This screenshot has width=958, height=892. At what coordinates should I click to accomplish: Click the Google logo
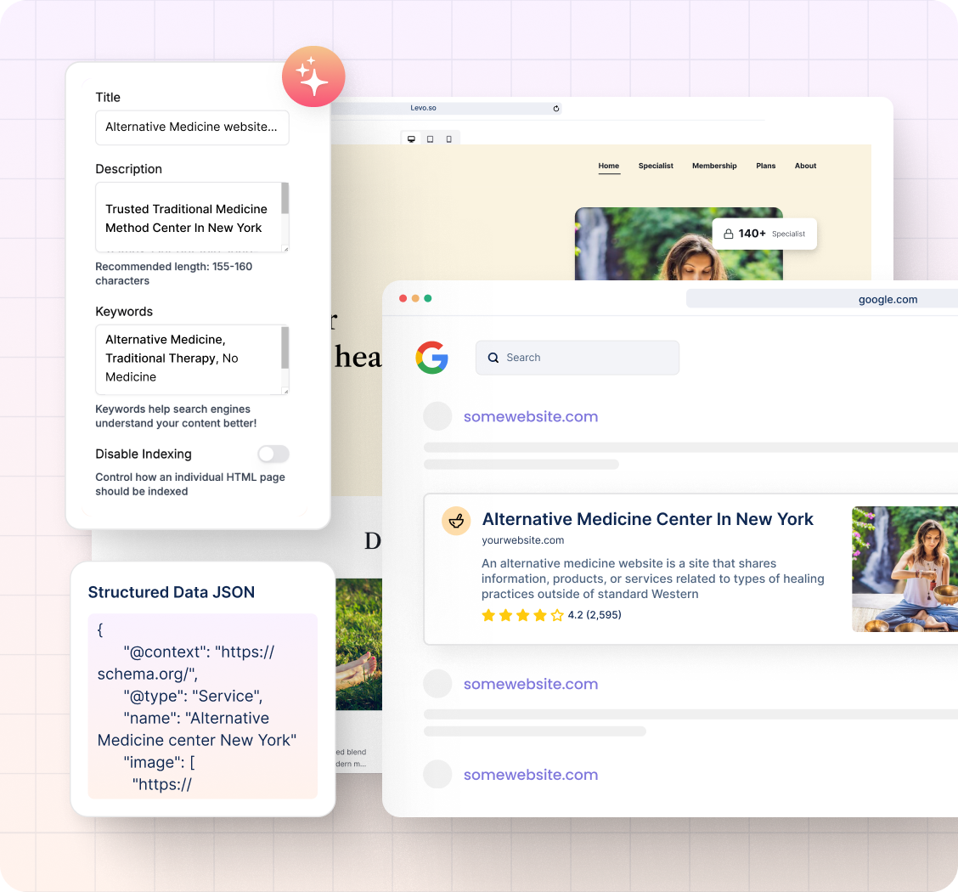click(431, 358)
